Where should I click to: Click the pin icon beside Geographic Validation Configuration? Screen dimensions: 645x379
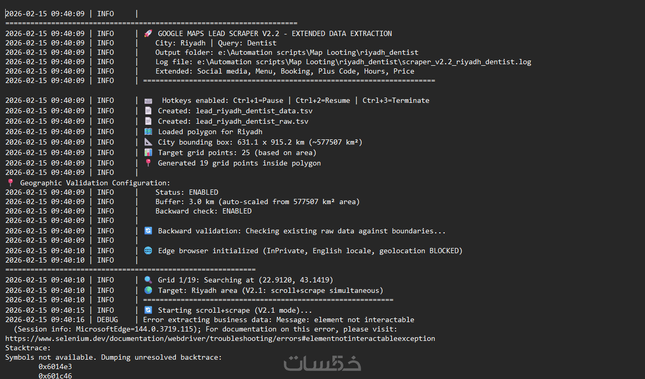pyautogui.click(x=10, y=183)
